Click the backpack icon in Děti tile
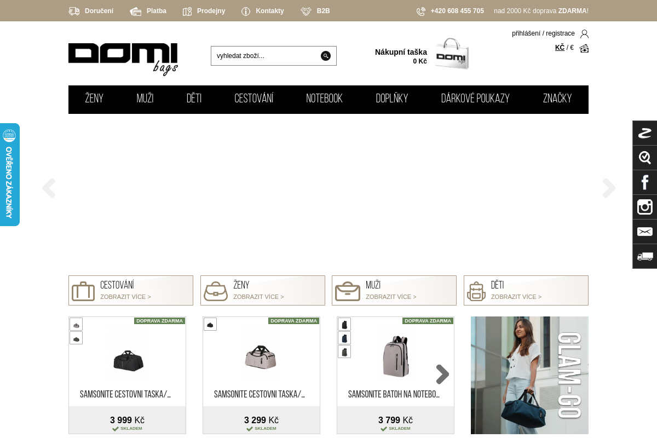Screen dimensions: 657x438 476,291
